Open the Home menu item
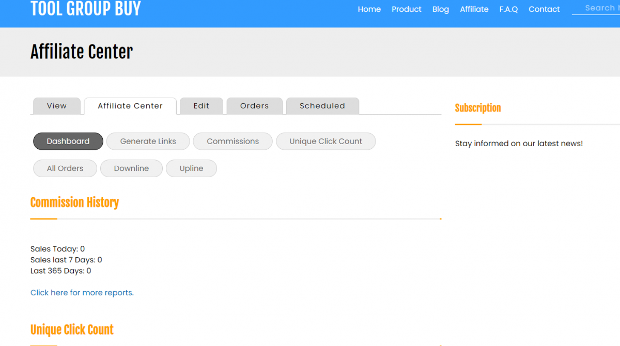Screen dimensions: 620x346 click(369, 9)
